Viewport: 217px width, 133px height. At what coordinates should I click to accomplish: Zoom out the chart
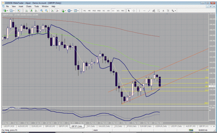coord(47,11)
